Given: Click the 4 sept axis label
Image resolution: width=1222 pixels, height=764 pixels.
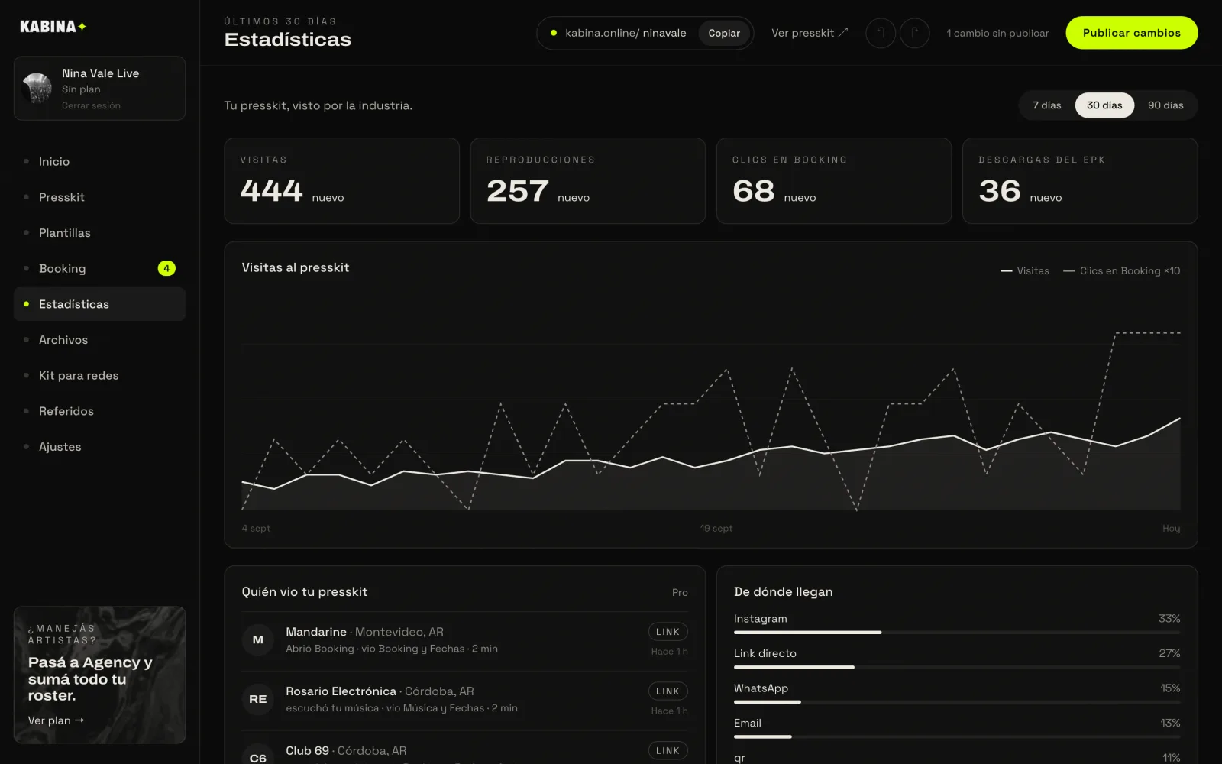Looking at the screenshot, I should pos(256,528).
